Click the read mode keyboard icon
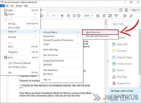Image resolution: width=141 pixels, height=103 pixels. (x=116, y=16)
